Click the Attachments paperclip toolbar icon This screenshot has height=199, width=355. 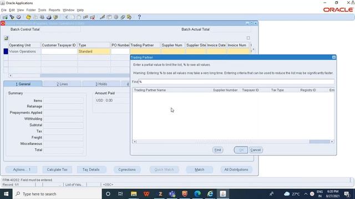[123, 17]
